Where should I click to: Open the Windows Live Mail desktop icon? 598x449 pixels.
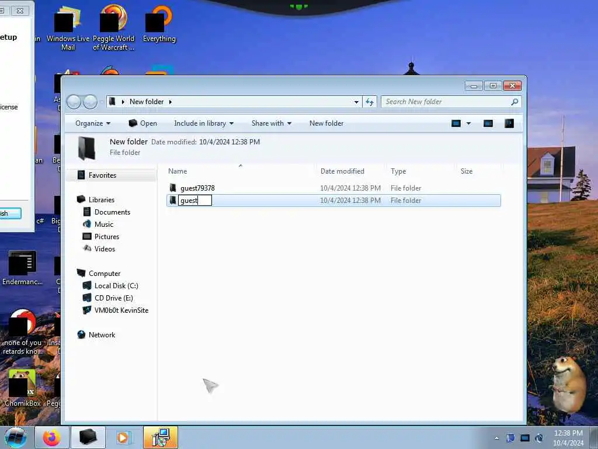[68, 27]
